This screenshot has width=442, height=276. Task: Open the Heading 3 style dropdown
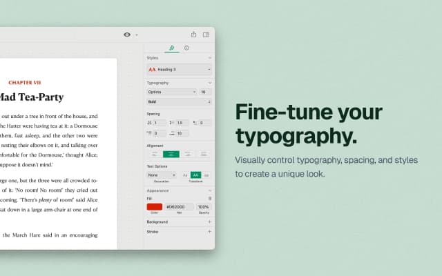(x=179, y=69)
